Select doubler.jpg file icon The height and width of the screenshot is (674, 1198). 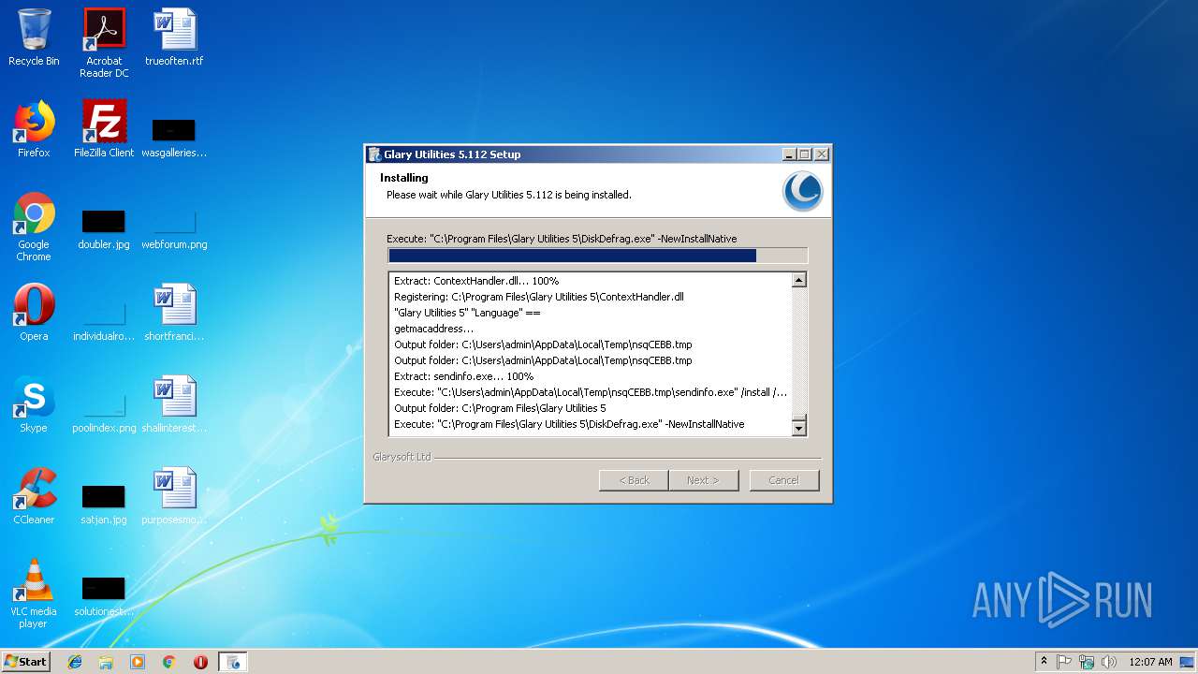tap(104, 228)
